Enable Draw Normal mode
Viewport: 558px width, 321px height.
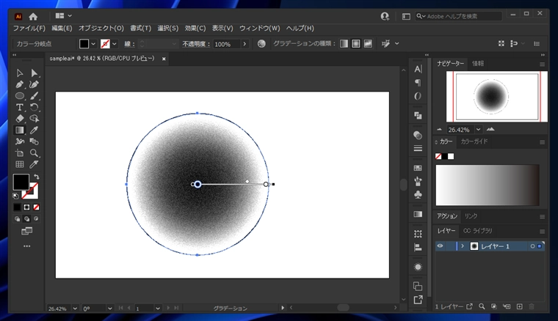tap(17, 218)
